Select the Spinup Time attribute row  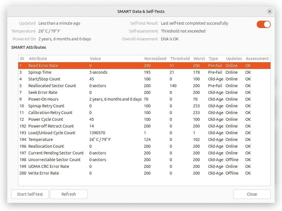[x=84, y=72]
